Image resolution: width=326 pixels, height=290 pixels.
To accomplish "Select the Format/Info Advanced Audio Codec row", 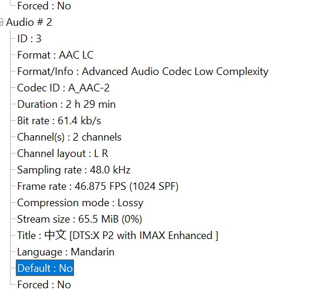I will pyautogui.click(x=143, y=71).
